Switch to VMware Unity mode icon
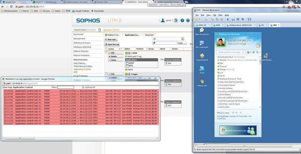Image resolution: width=301 pixels, height=154 pixels. pyautogui.click(x=243, y=19)
